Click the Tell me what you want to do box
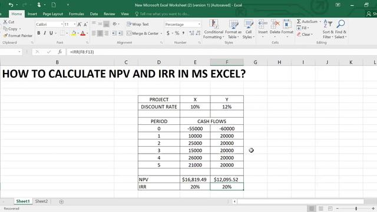Image resolution: width=377 pixels, height=212 pixels. [x=163, y=14]
